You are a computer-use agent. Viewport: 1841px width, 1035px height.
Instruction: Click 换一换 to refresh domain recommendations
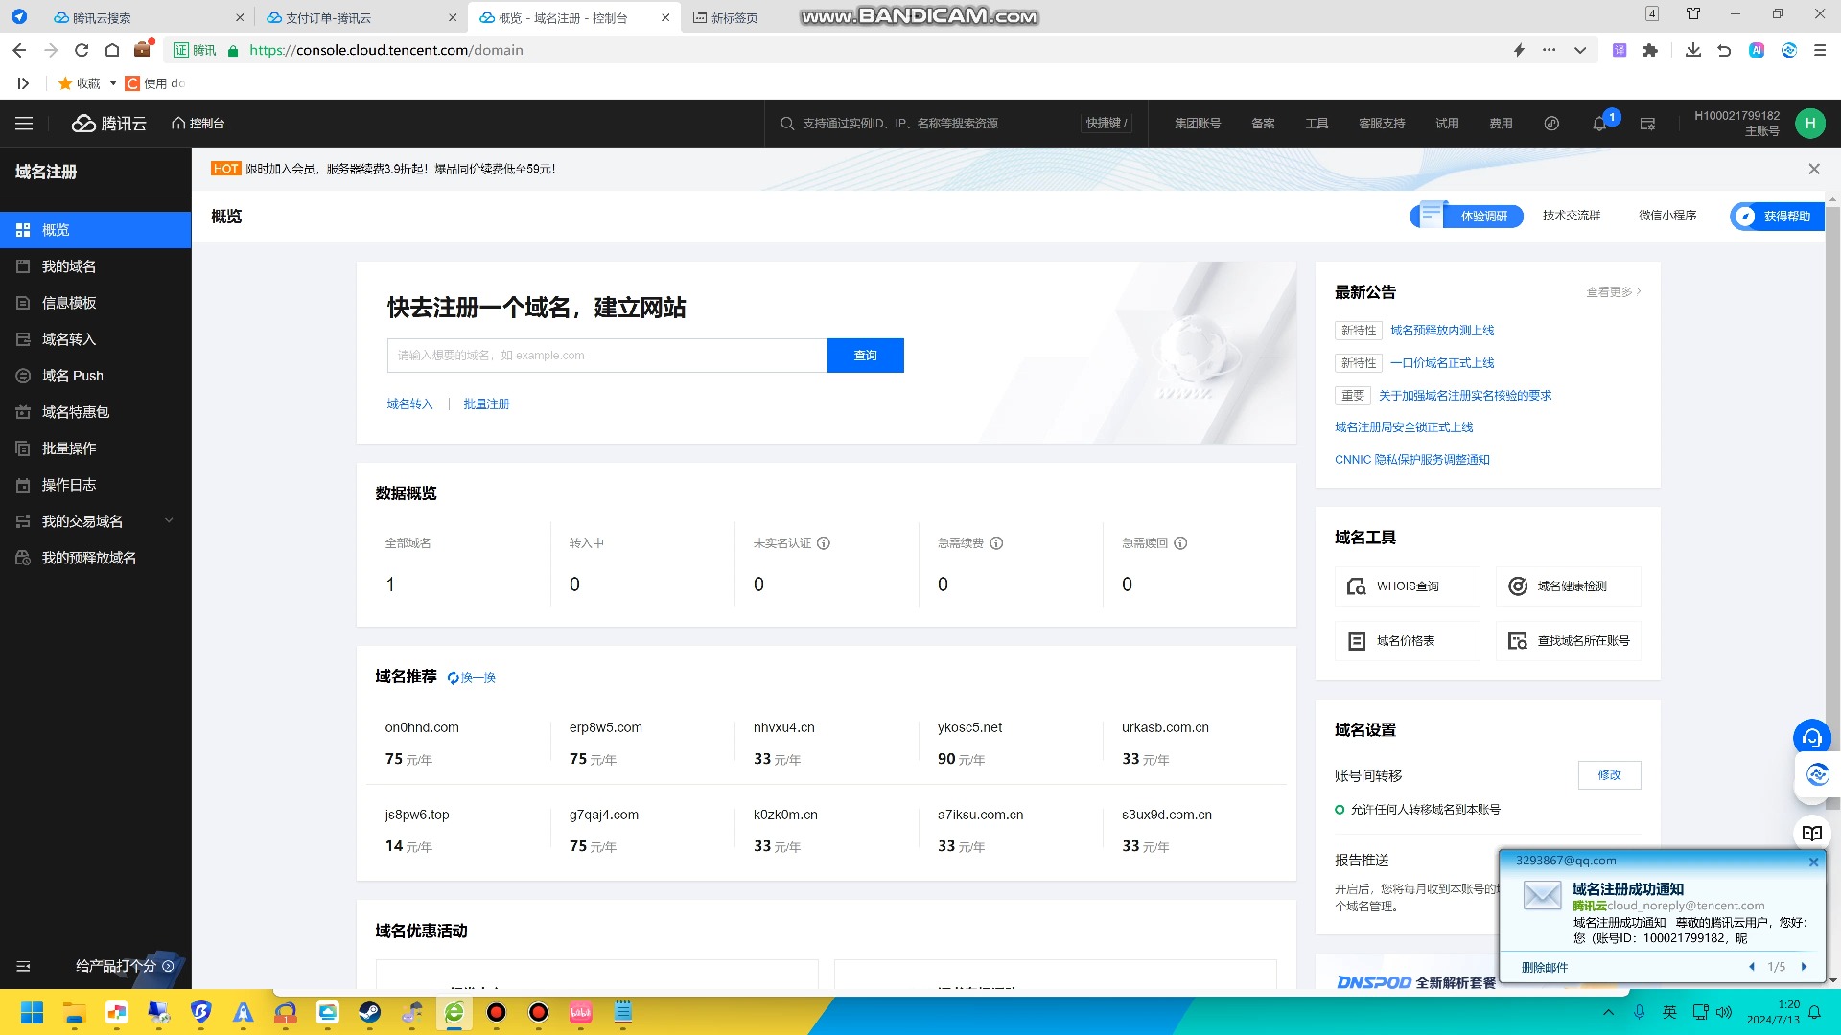tap(471, 678)
